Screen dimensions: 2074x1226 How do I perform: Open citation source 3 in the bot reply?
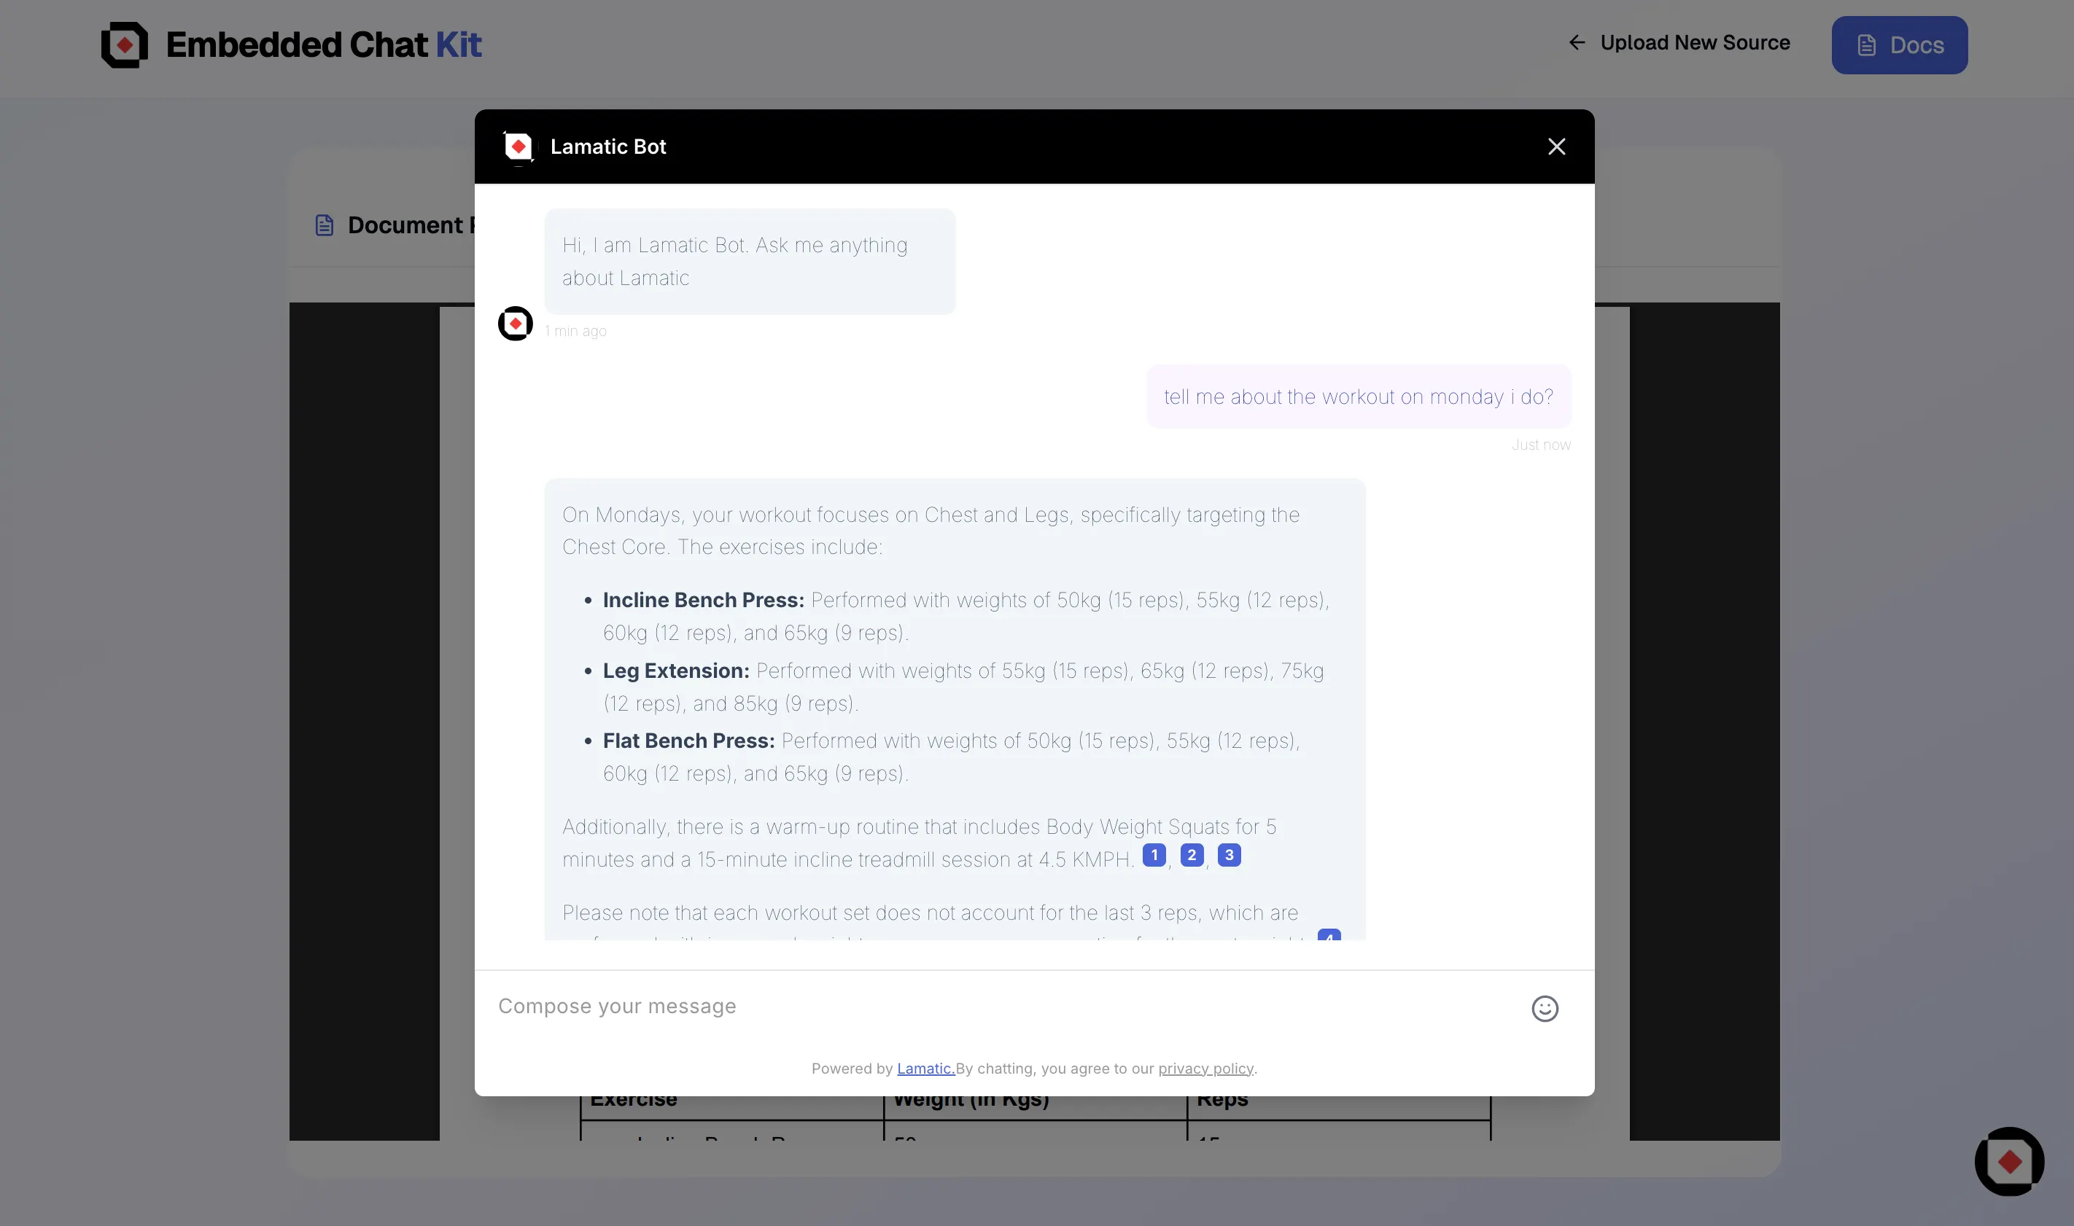[1230, 855]
